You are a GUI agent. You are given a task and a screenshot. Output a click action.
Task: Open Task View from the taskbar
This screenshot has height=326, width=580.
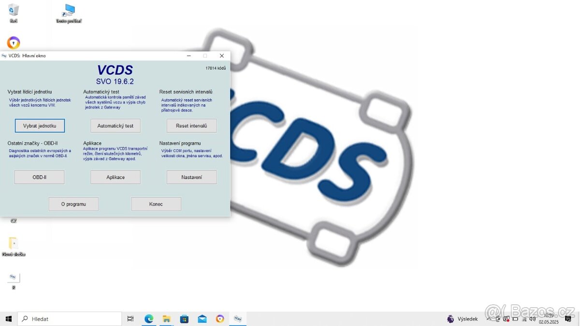click(130, 319)
